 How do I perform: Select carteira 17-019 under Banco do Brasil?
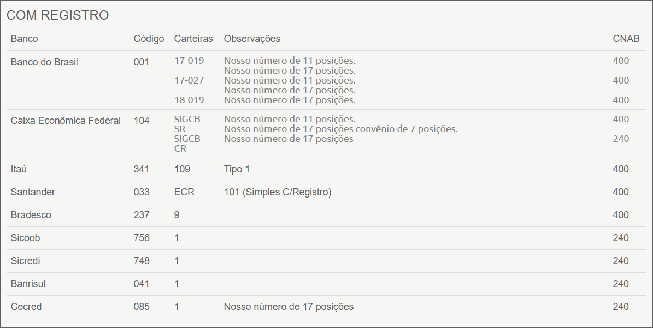tap(189, 61)
